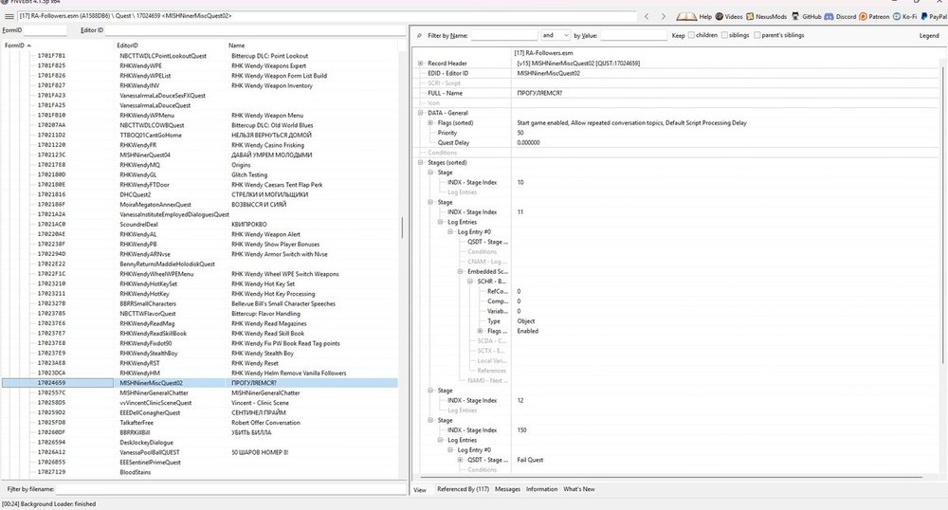This screenshot has width=948, height=510.
Task: Click the Background Loader status text
Action: pyautogui.click(x=49, y=504)
